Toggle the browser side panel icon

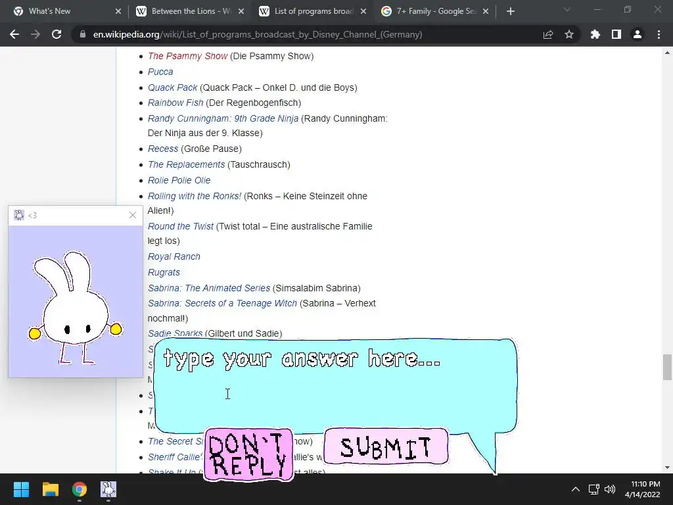point(616,34)
